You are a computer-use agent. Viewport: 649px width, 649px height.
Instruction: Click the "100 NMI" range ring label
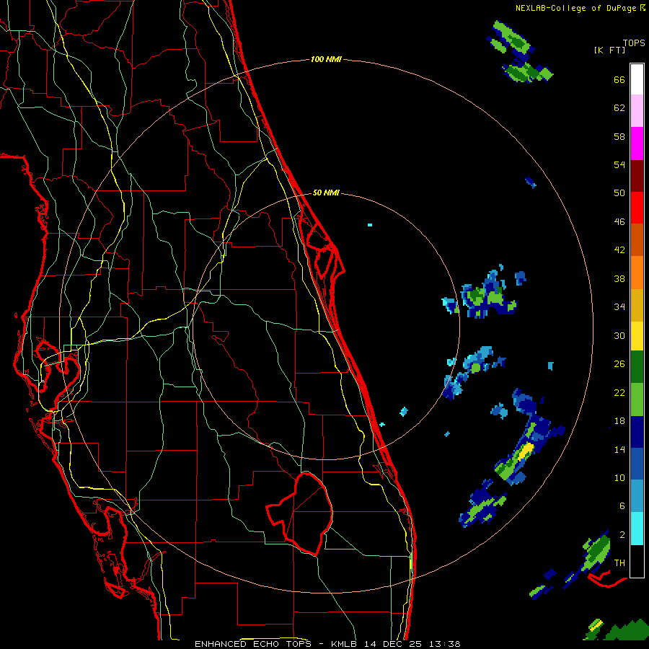pyautogui.click(x=326, y=60)
